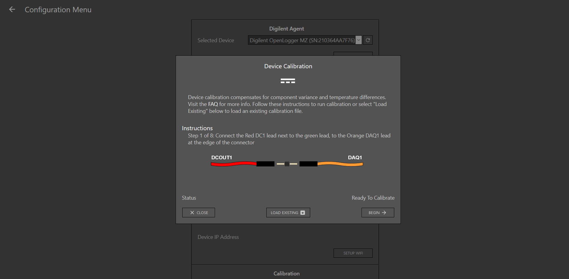Click the Configuration Menu heading
The height and width of the screenshot is (279, 569).
pos(58,10)
